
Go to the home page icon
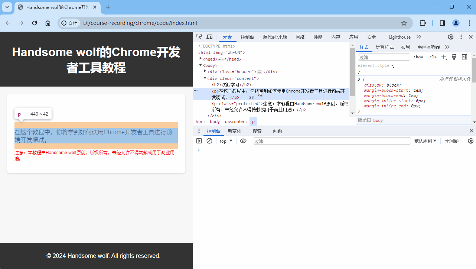coord(48,23)
